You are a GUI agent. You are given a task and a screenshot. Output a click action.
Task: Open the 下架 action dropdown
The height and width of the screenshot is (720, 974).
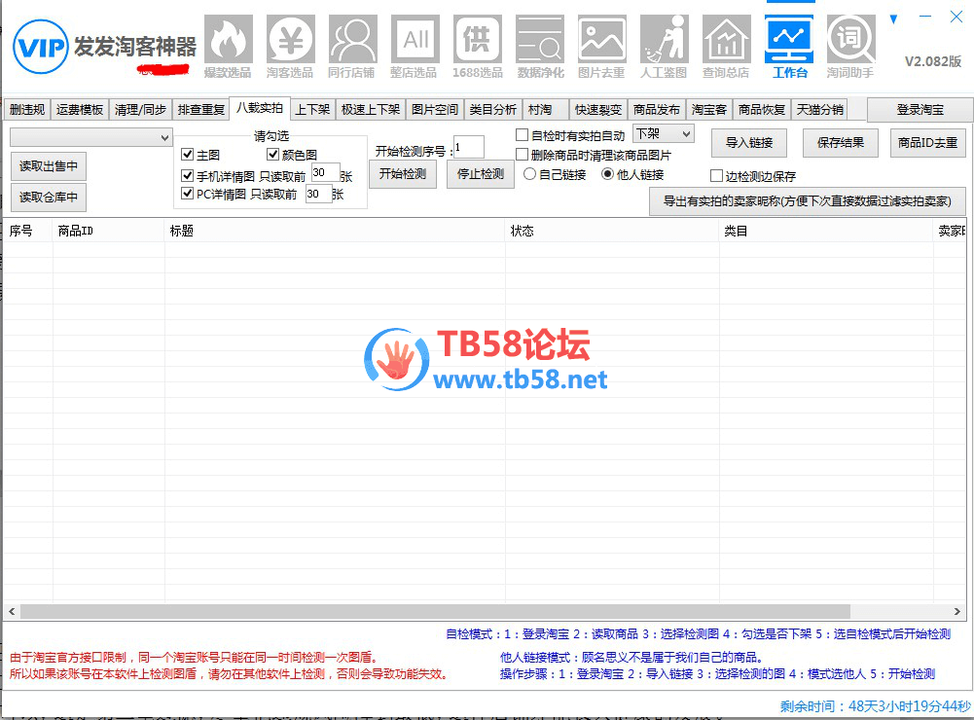(663, 133)
